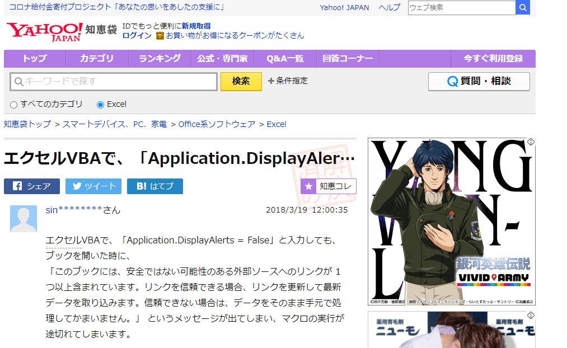Go to スマートデバイス、PC、家電 breadcrumb
Viewport: 567px width, 348px height.
(x=115, y=124)
